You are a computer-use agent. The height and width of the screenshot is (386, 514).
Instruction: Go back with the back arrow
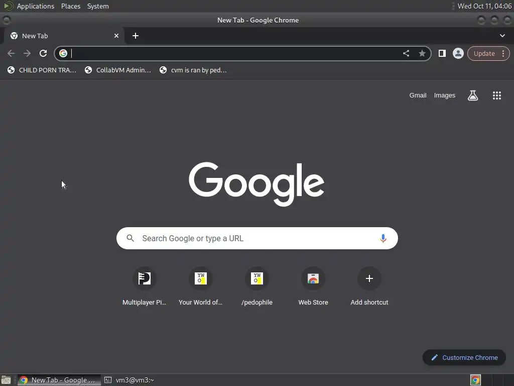point(11,53)
